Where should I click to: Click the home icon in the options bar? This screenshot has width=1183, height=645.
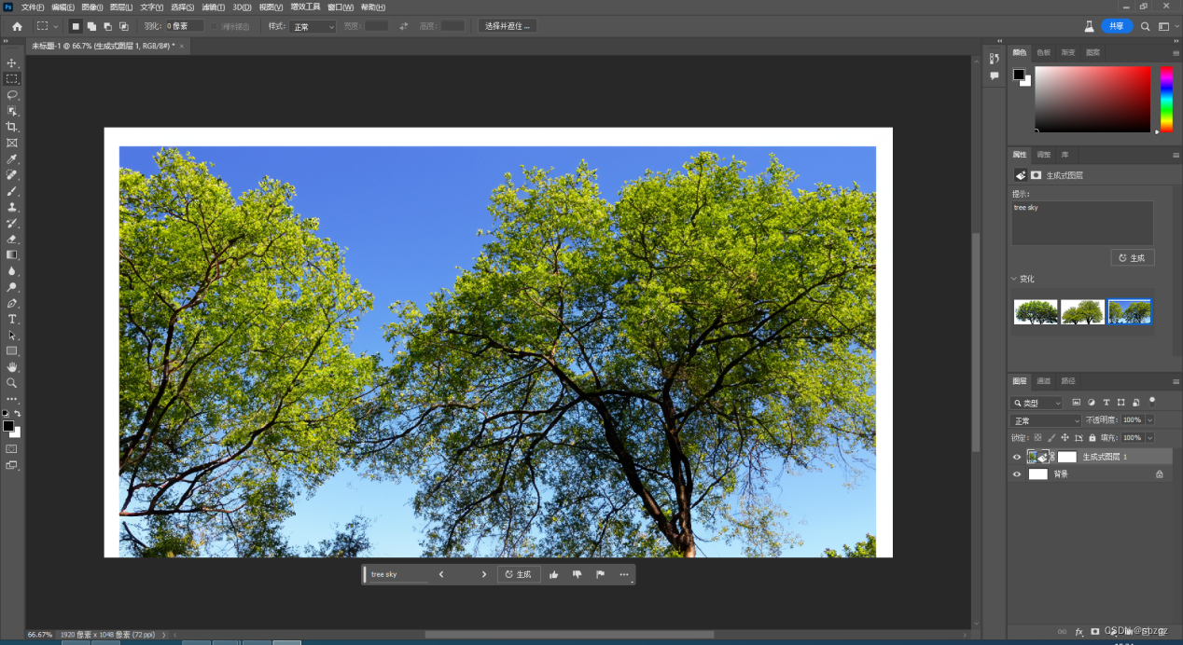17,27
